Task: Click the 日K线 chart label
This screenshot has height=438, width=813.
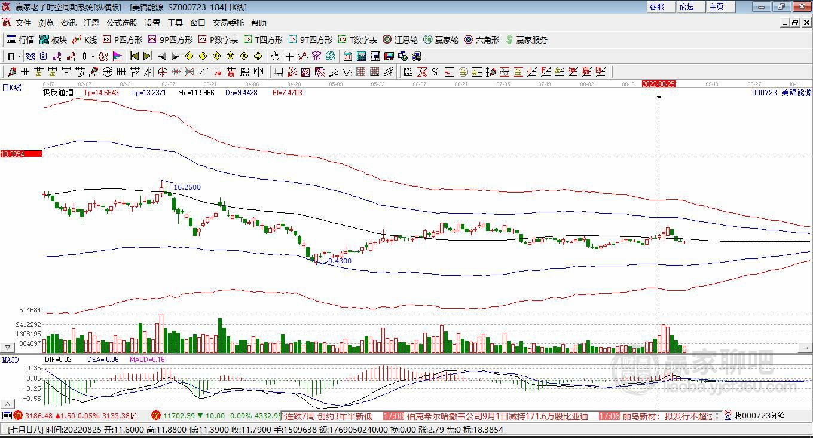Action: (12, 87)
